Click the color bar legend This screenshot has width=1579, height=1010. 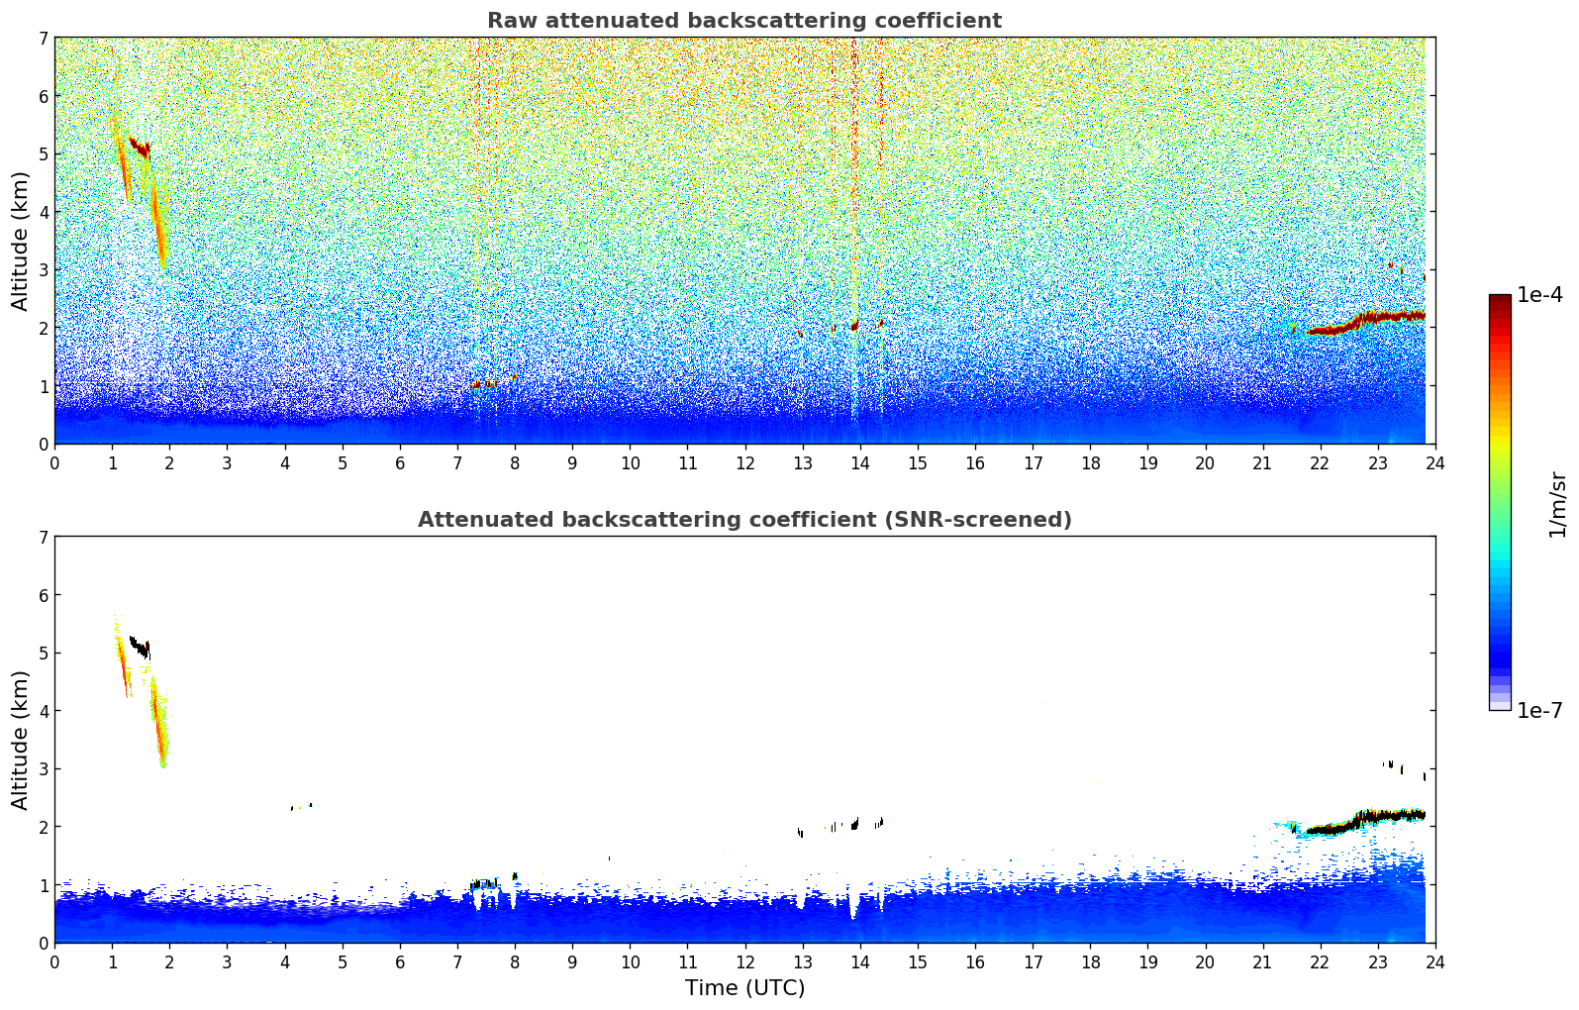point(1500,502)
